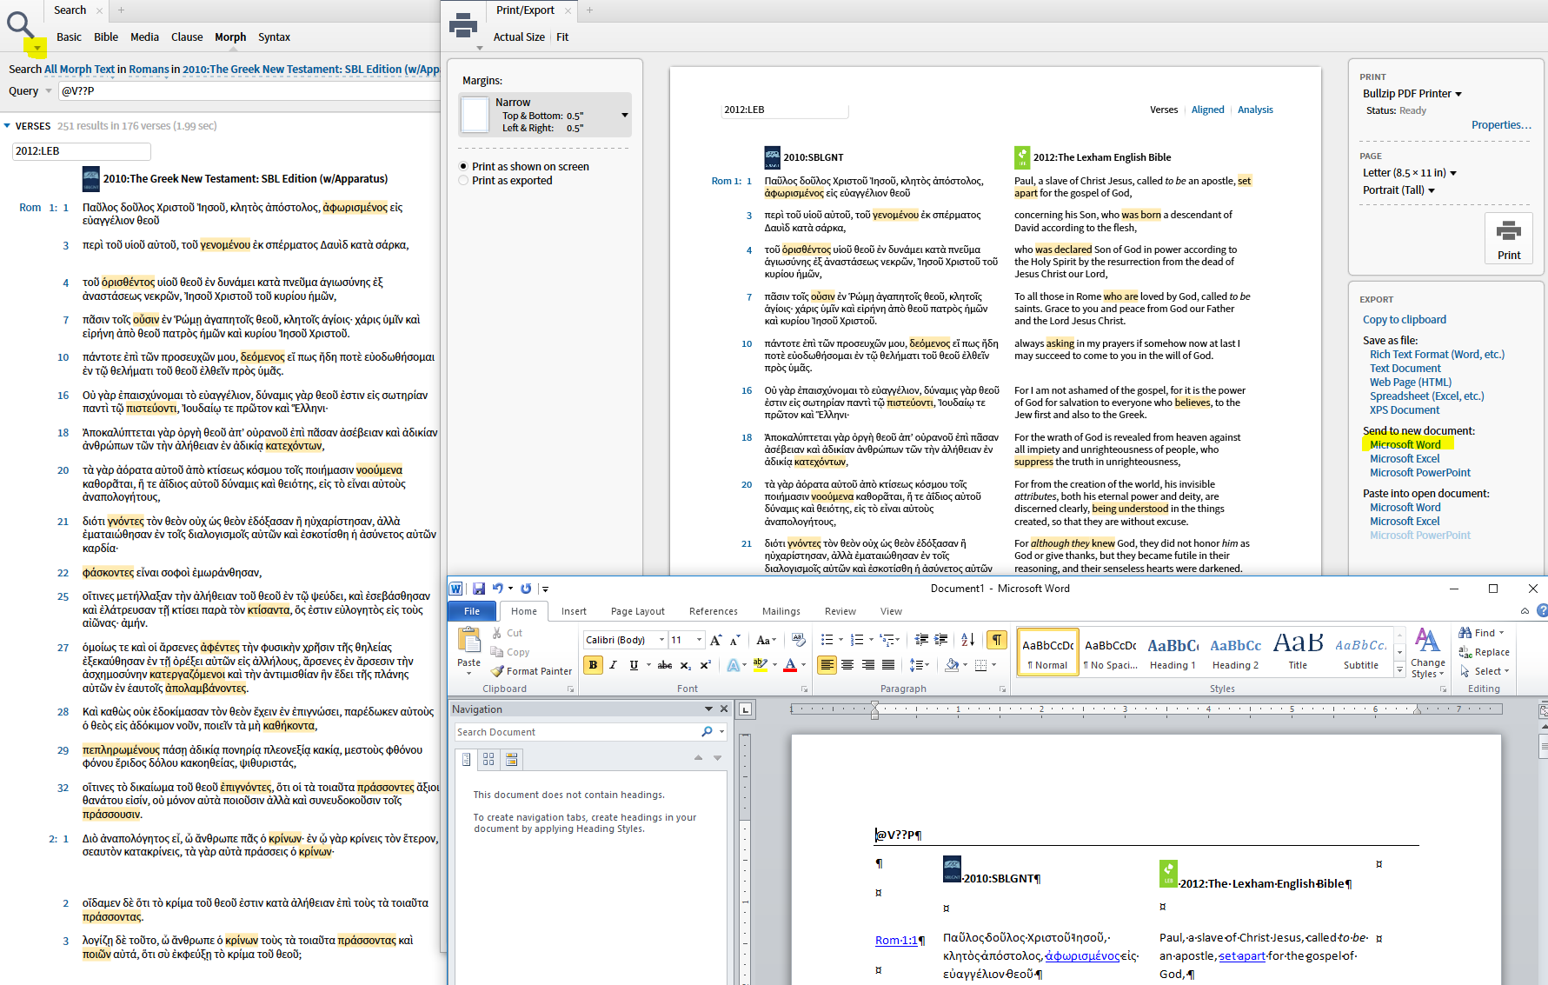The width and height of the screenshot is (1548, 985).
Task: Justify the paragraph in Word
Action: (x=888, y=665)
